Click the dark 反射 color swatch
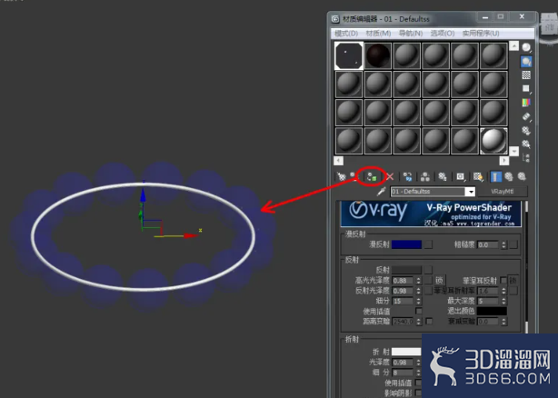558x398 pixels. tap(406, 270)
